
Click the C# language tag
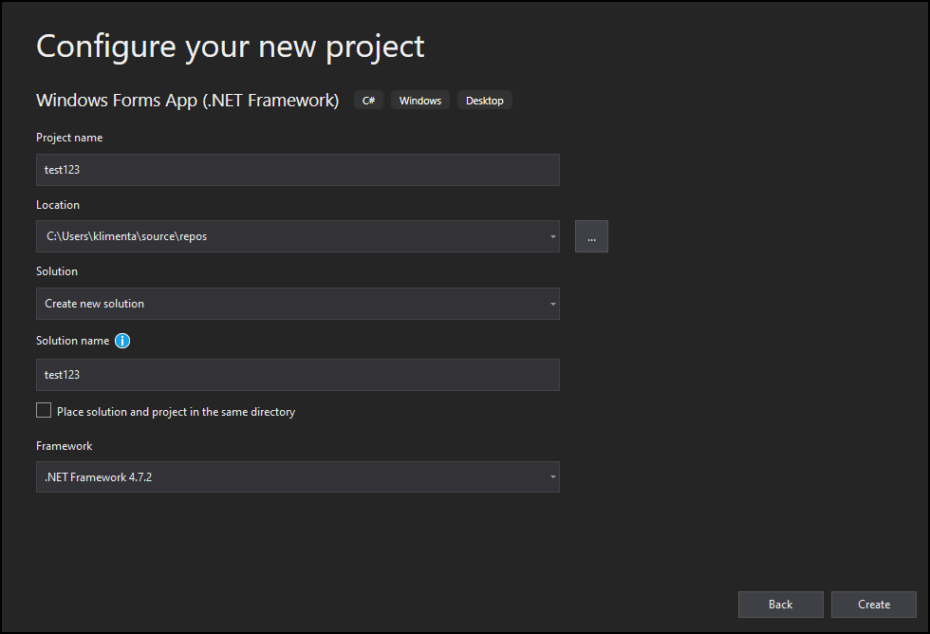pyautogui.click(x=368, y=101)
